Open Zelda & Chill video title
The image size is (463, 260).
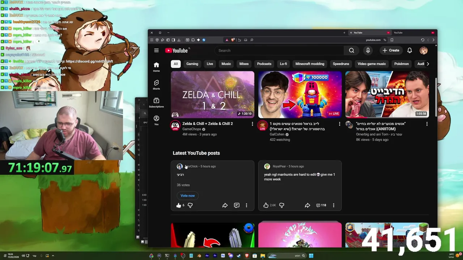point(208,123)
